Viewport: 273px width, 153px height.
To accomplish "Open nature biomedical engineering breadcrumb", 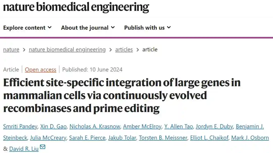I will click(67, 49).
